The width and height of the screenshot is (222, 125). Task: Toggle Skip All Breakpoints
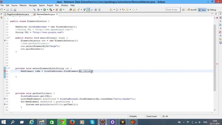(x=34, y=10)
